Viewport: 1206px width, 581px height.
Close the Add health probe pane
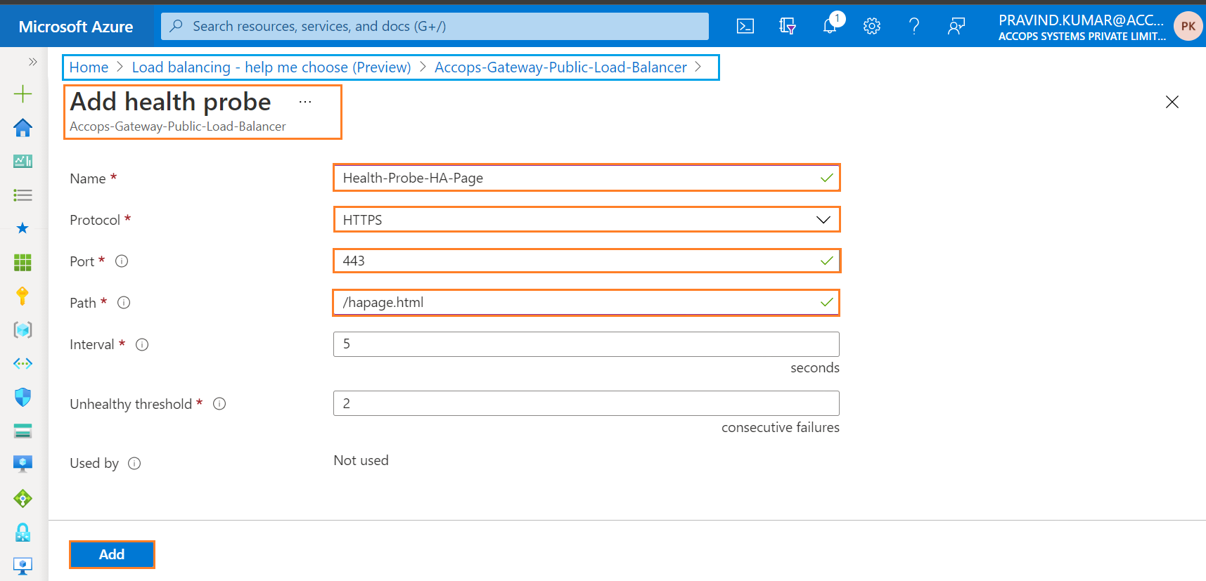[x=1172, y=102]
